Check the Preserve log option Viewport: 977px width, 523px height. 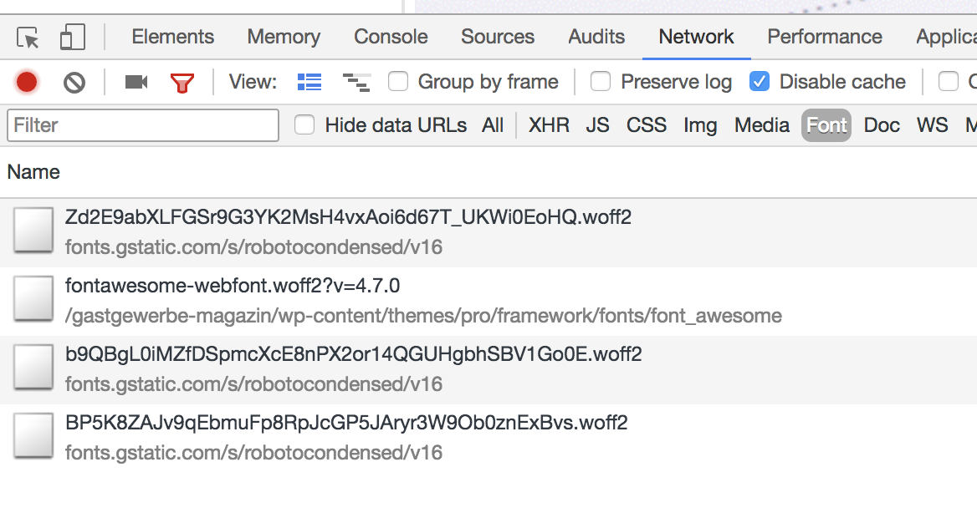point(601,82)
